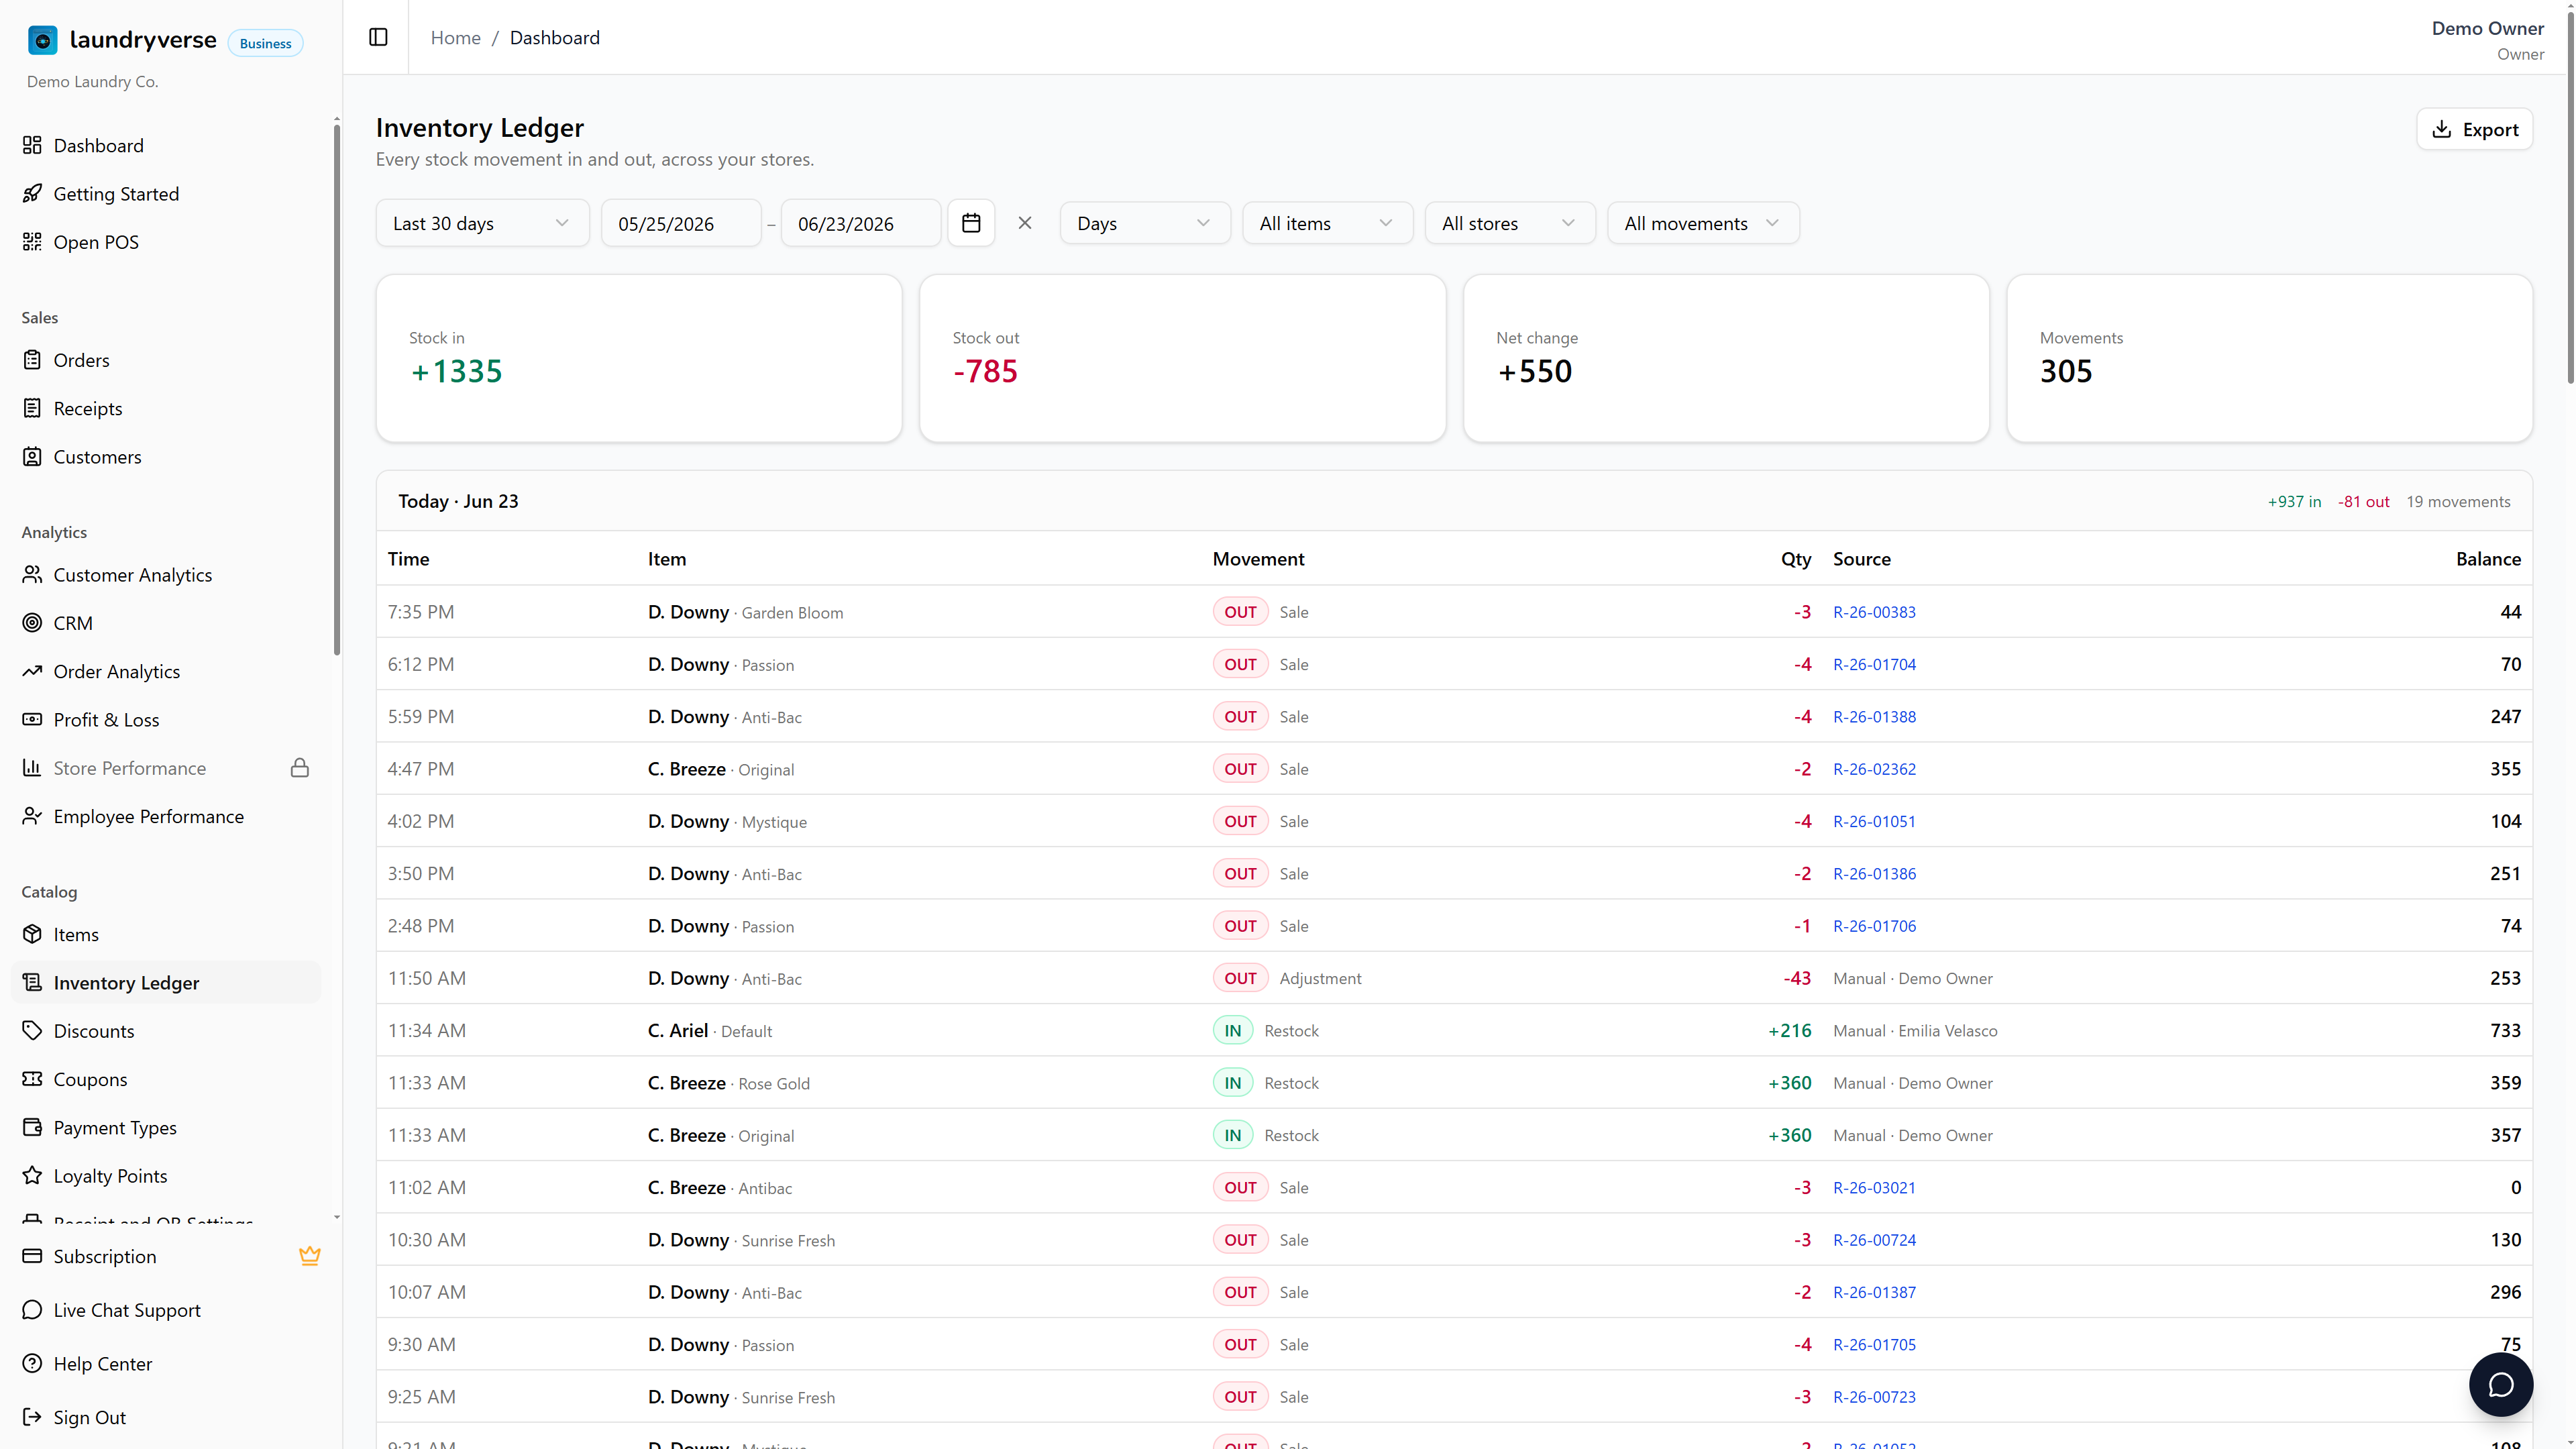Click the Payment Types wallet icon
Viewport: 2576px width, 1449px height.
[x=32, y=1127]
